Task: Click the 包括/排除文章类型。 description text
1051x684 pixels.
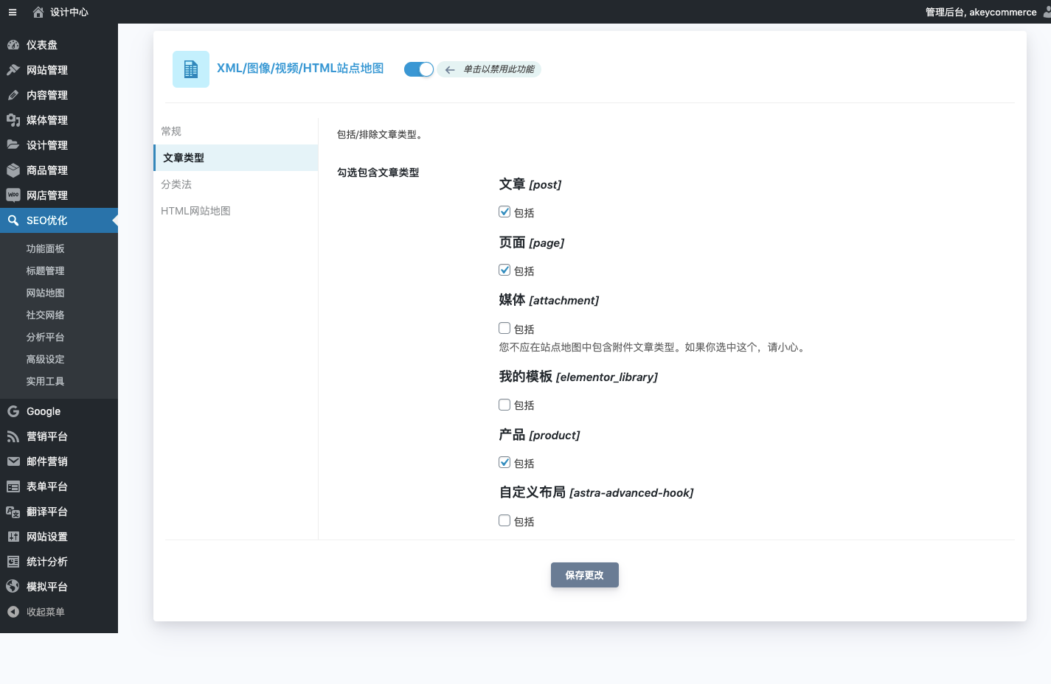Action: (381, 134)
